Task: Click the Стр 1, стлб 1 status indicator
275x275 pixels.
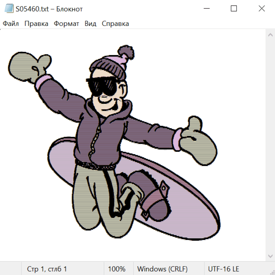Action: [x=47, y=269]
